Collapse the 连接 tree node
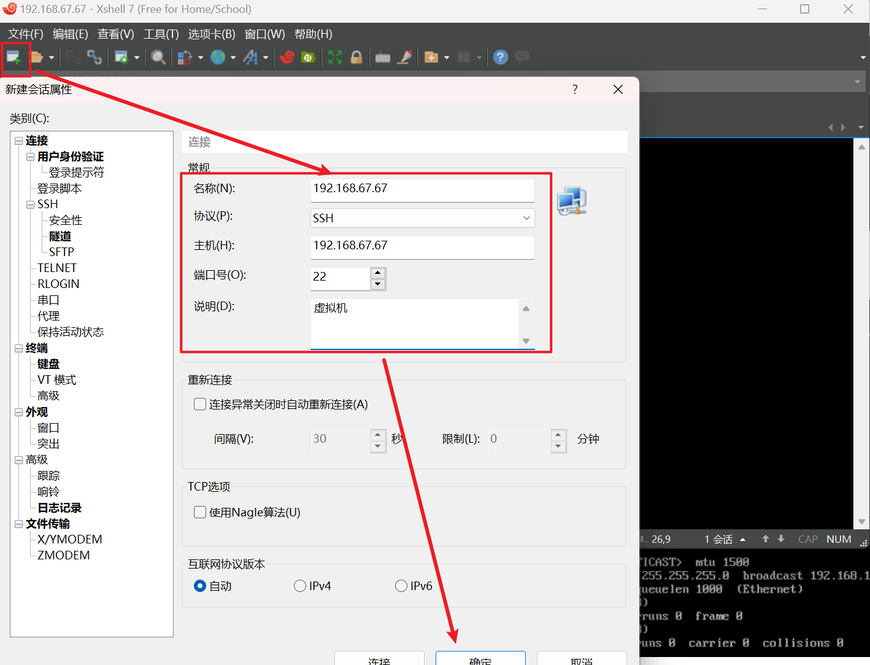 (19, 141)
